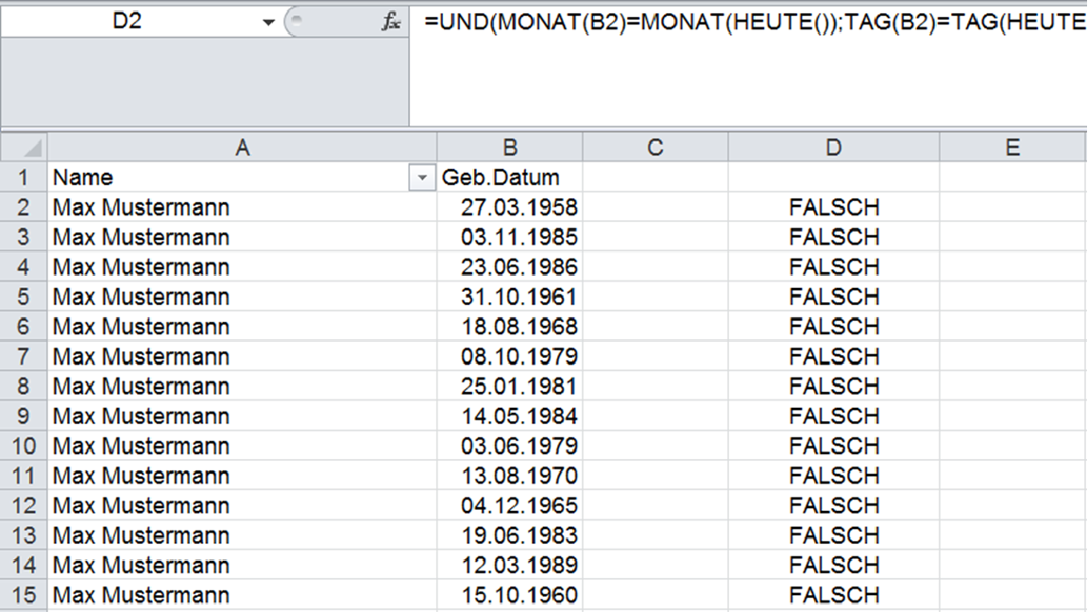Select the FALSCH result in row 2
The height and width of the screenshot is (612, 1088).
pyautogui.click(x=832, y=207)
